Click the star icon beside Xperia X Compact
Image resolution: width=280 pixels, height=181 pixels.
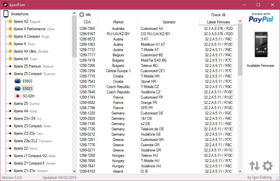point(10,36)
